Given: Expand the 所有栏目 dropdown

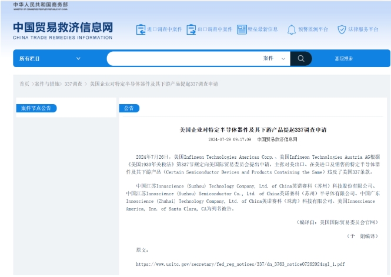Looking at the screenshot, I should [x=50, y=59].
